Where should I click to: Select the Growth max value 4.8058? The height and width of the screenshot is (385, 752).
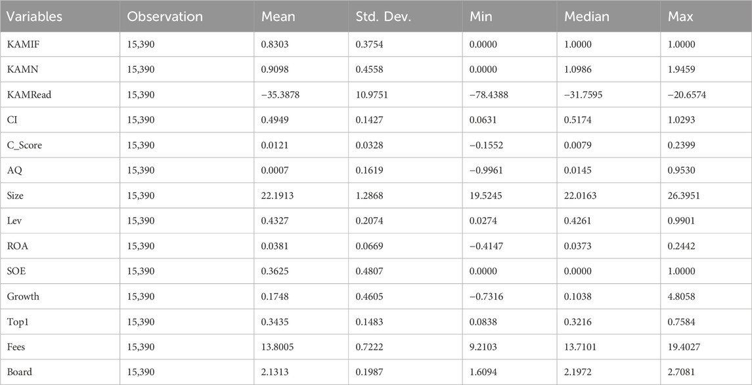681,296
